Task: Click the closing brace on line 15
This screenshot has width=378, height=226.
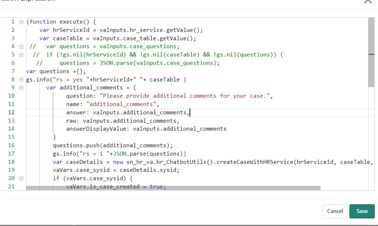Action: coord(55,137)
